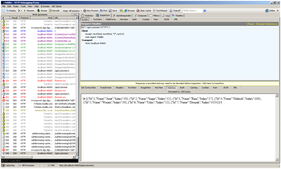The height and width of the screenshot is (169, 281).
Task: Select session 311 localhost root
Action: pyautogui.click(x=39, y=31)
